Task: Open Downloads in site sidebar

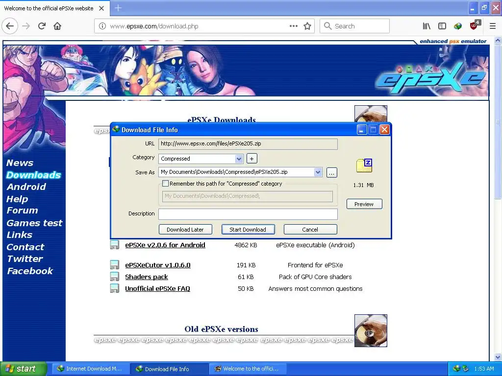Action: tap(34, 175)
